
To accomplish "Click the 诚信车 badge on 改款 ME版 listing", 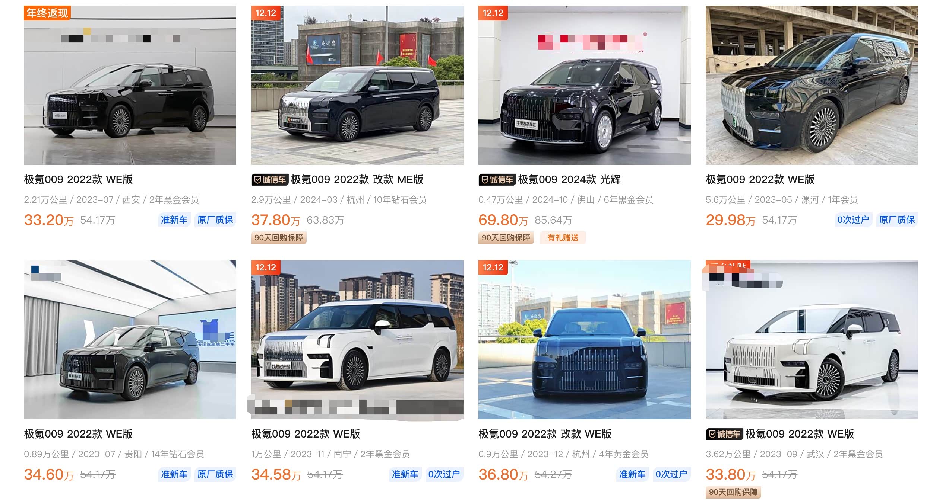I will [270, 180].
